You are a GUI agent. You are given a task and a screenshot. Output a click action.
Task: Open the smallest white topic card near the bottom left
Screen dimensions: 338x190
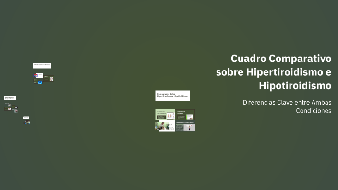tap(26, 118)
